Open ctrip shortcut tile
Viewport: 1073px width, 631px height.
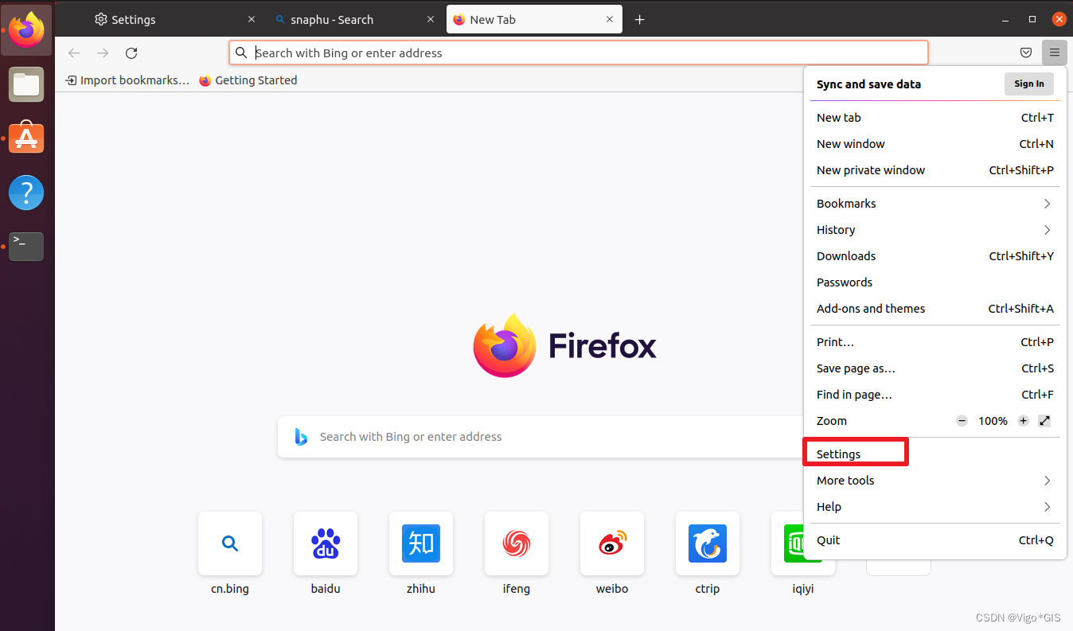(708, 543)
